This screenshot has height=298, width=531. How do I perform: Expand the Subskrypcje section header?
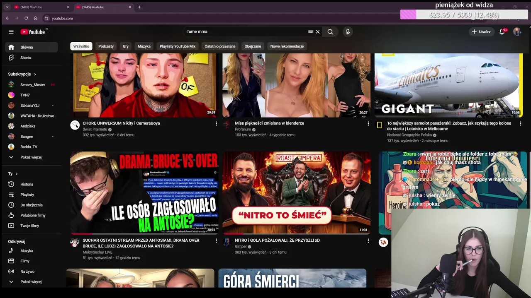point(22,74)
